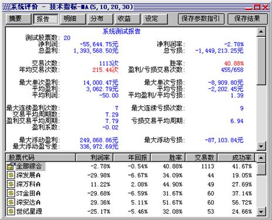The height and width of the screenshot is (220, 272).
Task: Click the stock list scroll-down arrow
Action: point(261,211)
